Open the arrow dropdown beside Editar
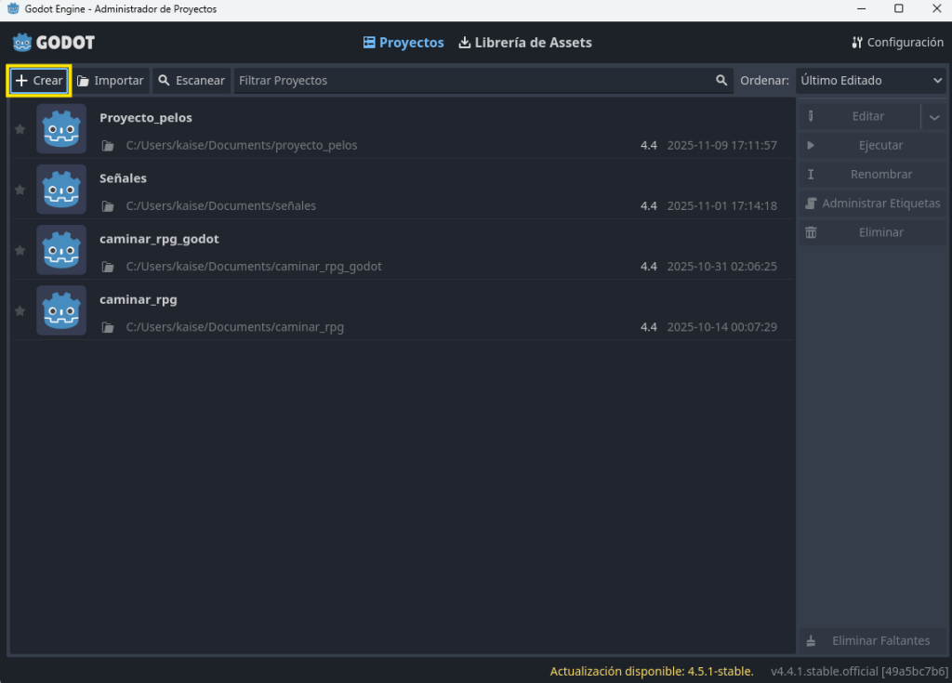 coord(934,117)
